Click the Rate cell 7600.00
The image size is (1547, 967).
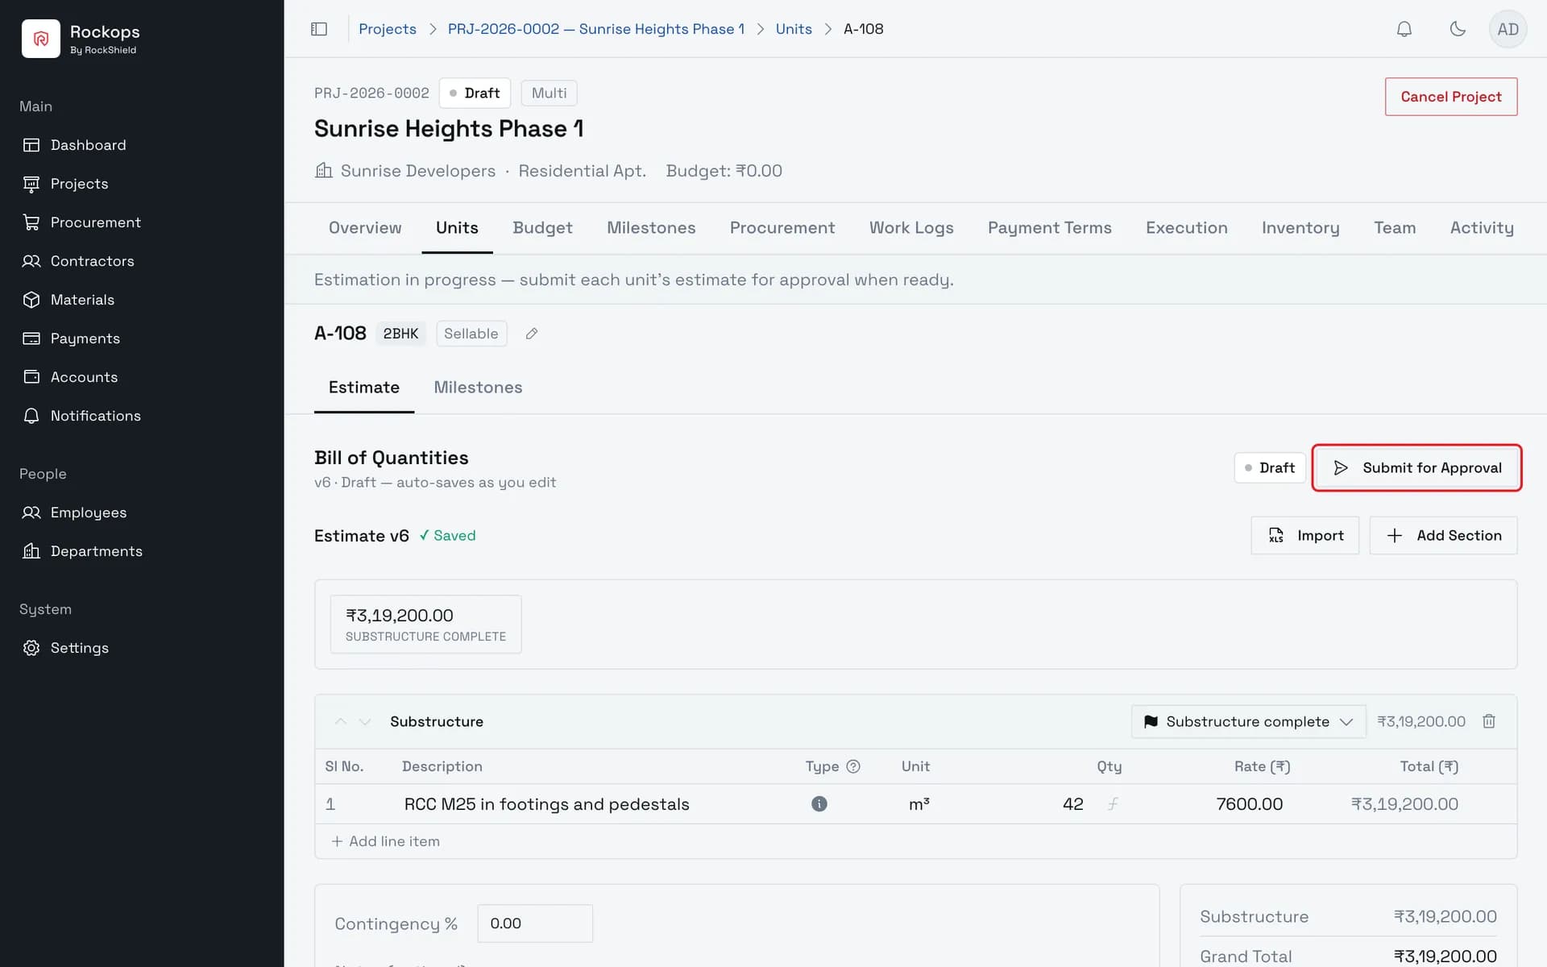tap(1249, 804)
